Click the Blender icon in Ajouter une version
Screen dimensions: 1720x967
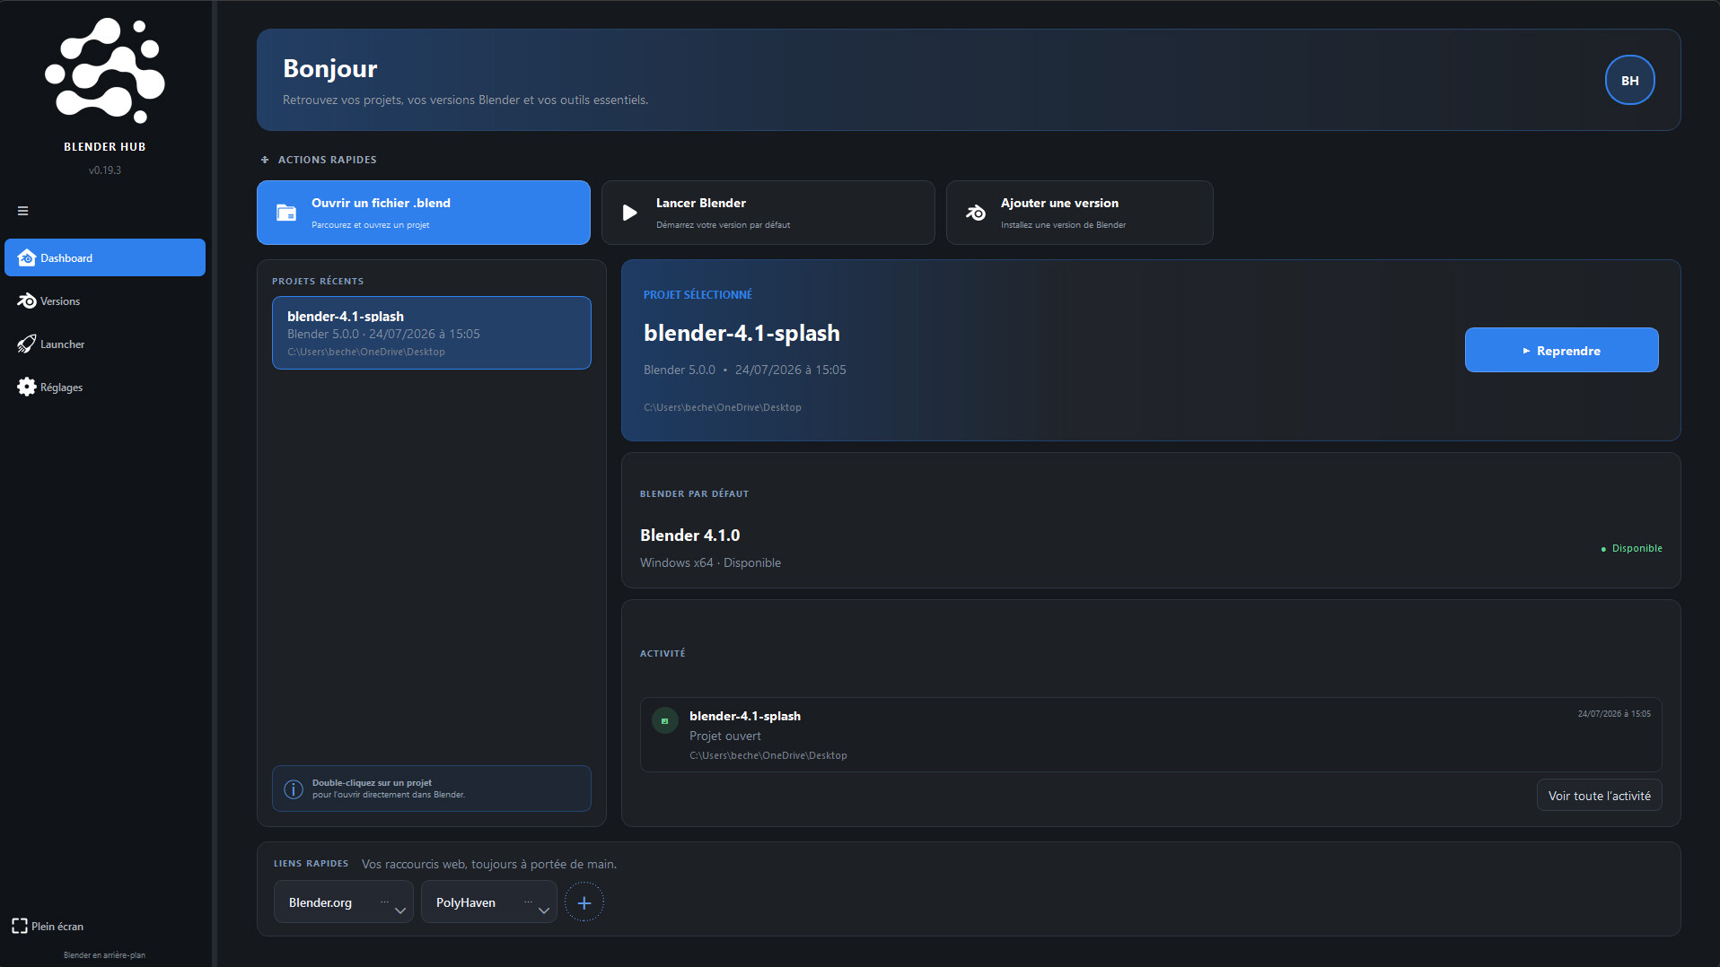976,213
